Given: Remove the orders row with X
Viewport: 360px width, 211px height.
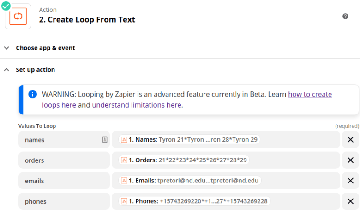Looking at the screenshot, I should [350, 160].
